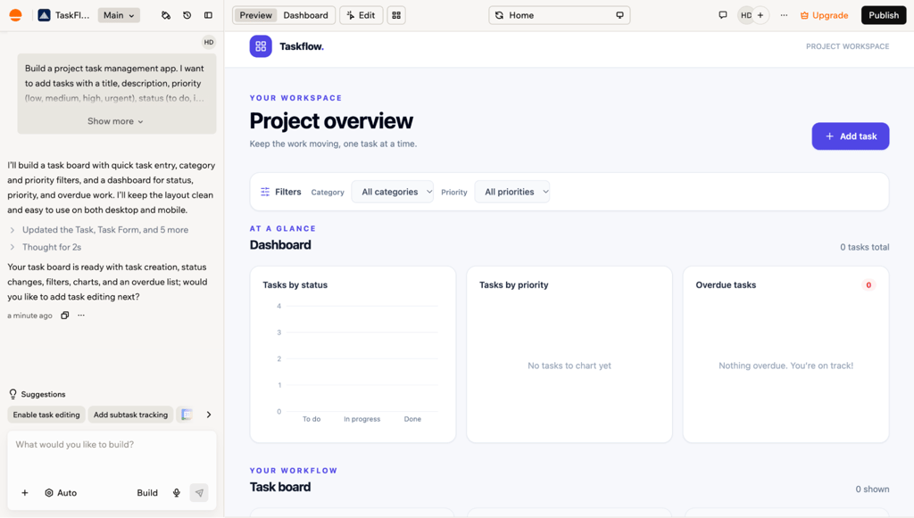Click the Tasks by status card title
The height and width of the screenshot is (518, 914).
(x=295, y=284)
